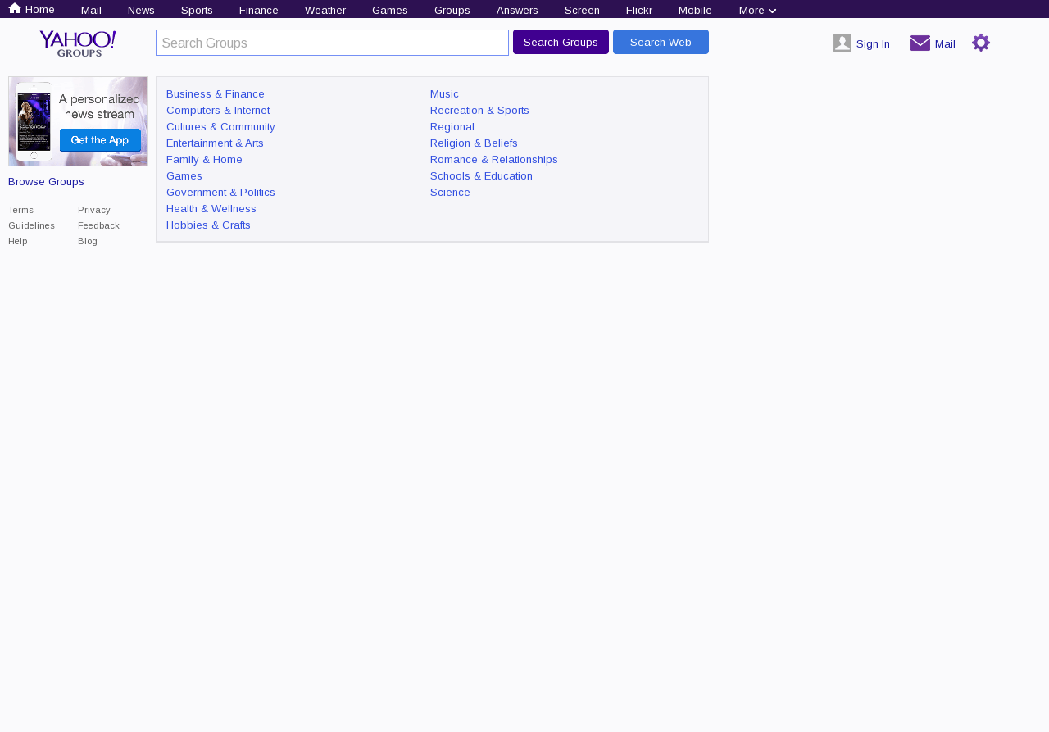Browse the Music category
This screenshot has height=732, width=1049.
coord(444,94)
